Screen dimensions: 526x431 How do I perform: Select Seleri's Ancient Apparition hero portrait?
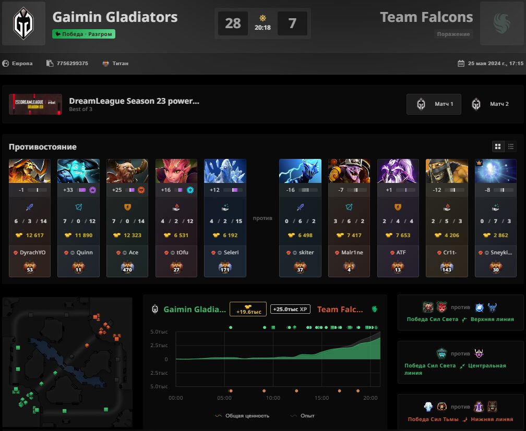click(x=225, y=171)
